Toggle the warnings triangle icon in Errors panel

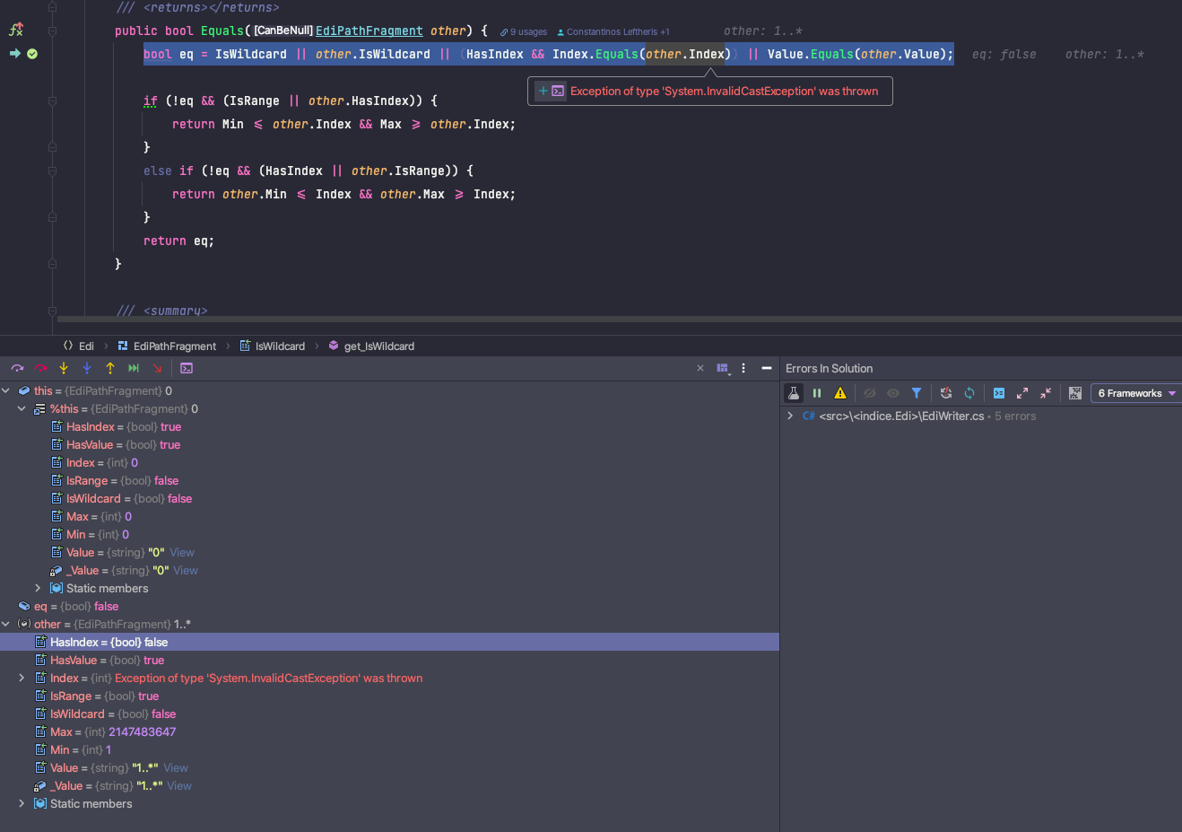[x=840, y=392]
